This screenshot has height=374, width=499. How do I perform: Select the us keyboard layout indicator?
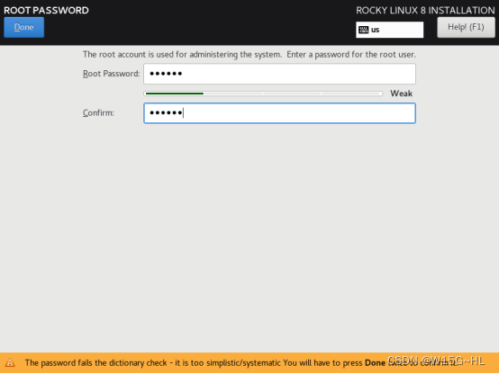[x=389, y=30]
